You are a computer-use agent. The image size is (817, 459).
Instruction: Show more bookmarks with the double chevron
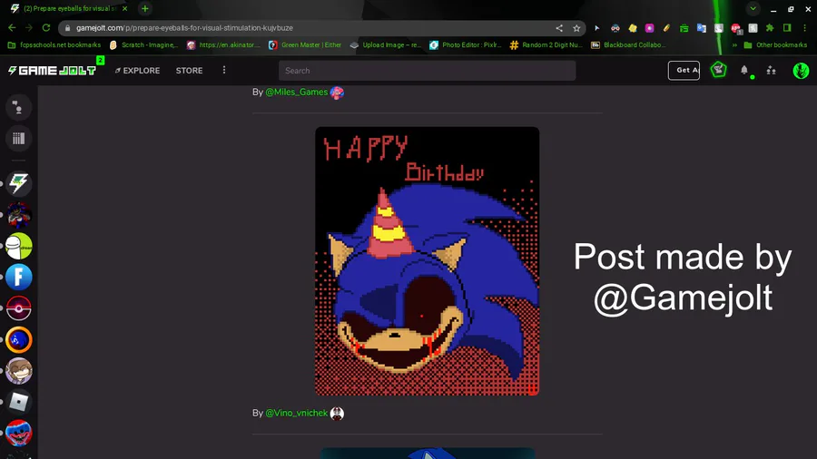734,45
